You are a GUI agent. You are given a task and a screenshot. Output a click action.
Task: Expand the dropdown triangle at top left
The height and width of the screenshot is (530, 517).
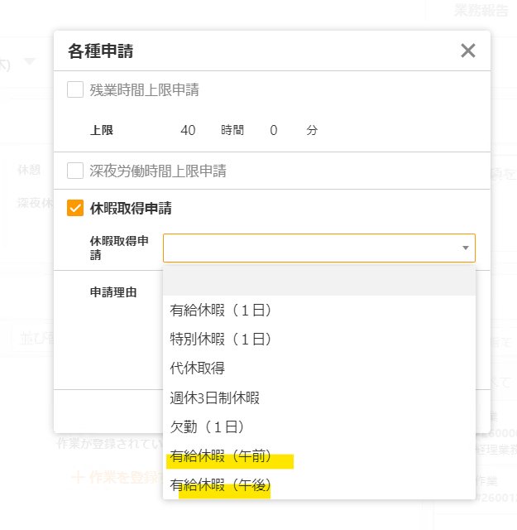(30, 61)
